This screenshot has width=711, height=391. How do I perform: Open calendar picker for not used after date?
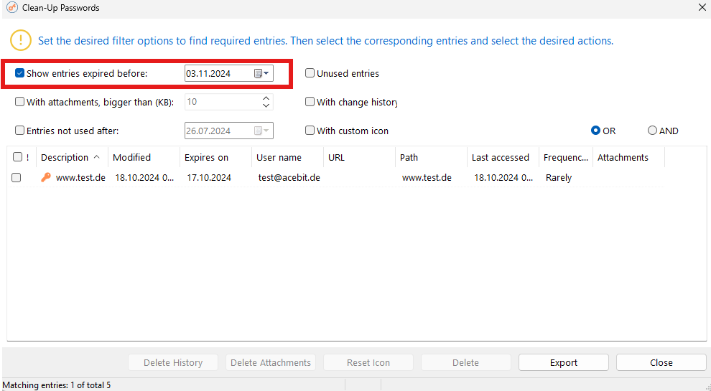coord(261,131)
